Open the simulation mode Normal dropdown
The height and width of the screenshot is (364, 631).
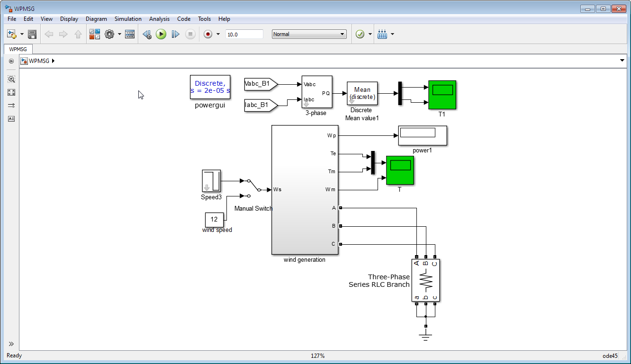[x=309, y=34]
